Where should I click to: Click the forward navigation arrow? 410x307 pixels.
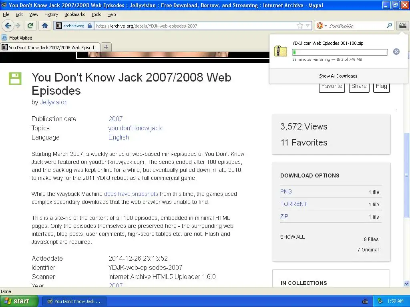pos(18,26)
